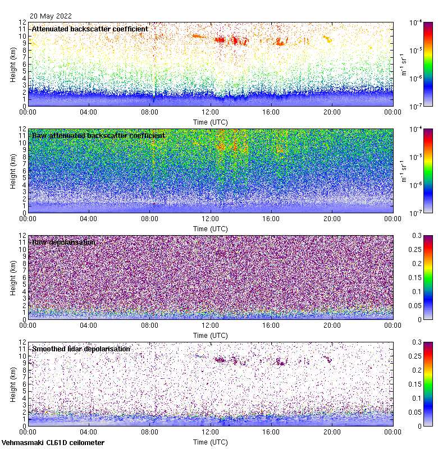
Task: Click the '20 May 2022' date label
Action: click(x=51, y=16)
